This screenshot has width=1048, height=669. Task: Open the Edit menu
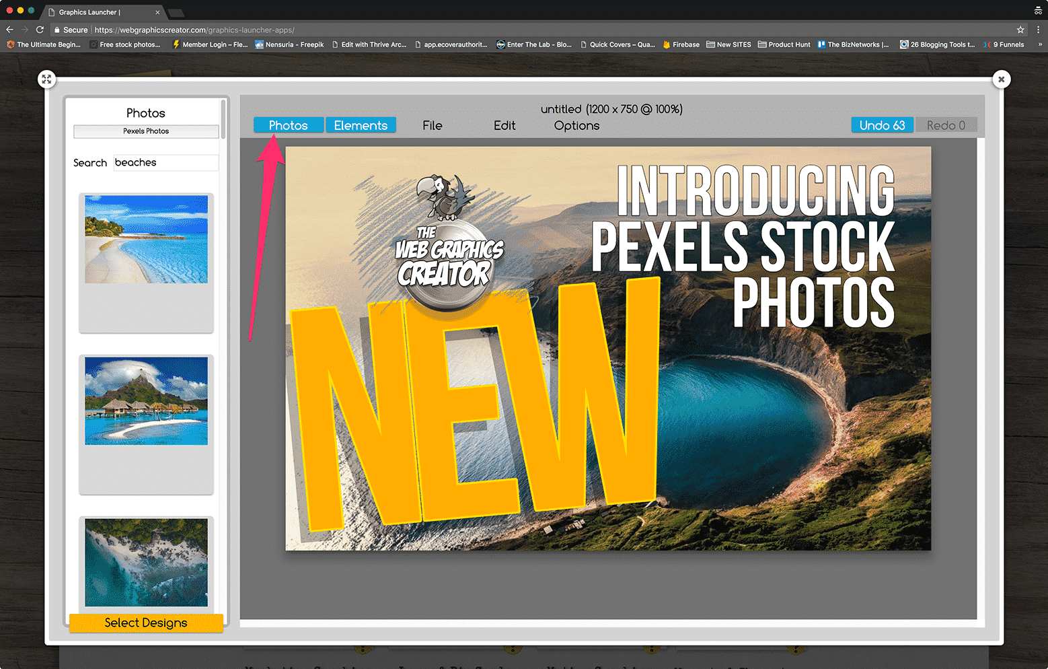504,125
